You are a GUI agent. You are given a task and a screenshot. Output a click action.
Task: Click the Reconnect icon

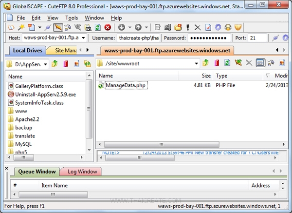click(68, 28)
